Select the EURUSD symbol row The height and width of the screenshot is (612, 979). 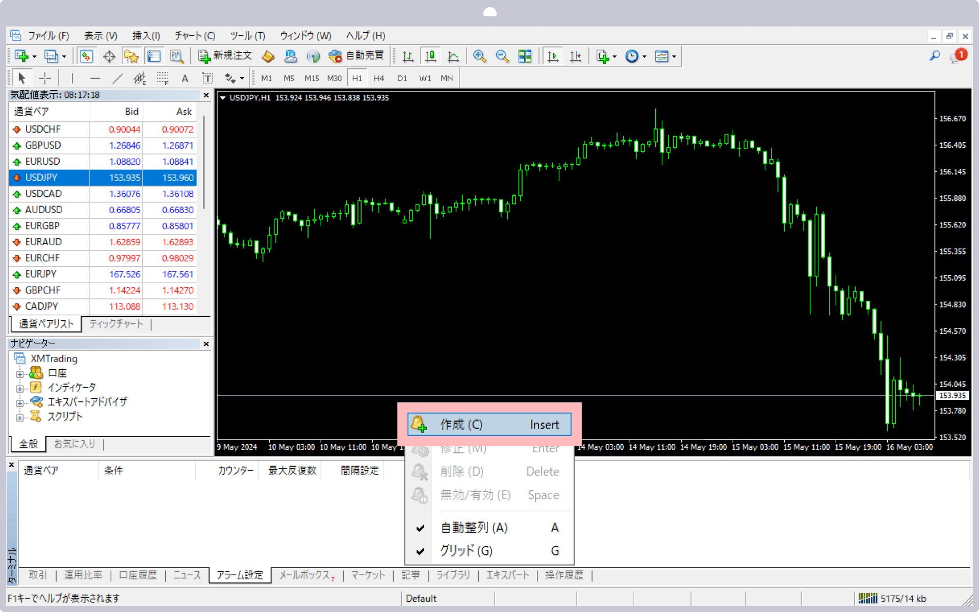103,161
